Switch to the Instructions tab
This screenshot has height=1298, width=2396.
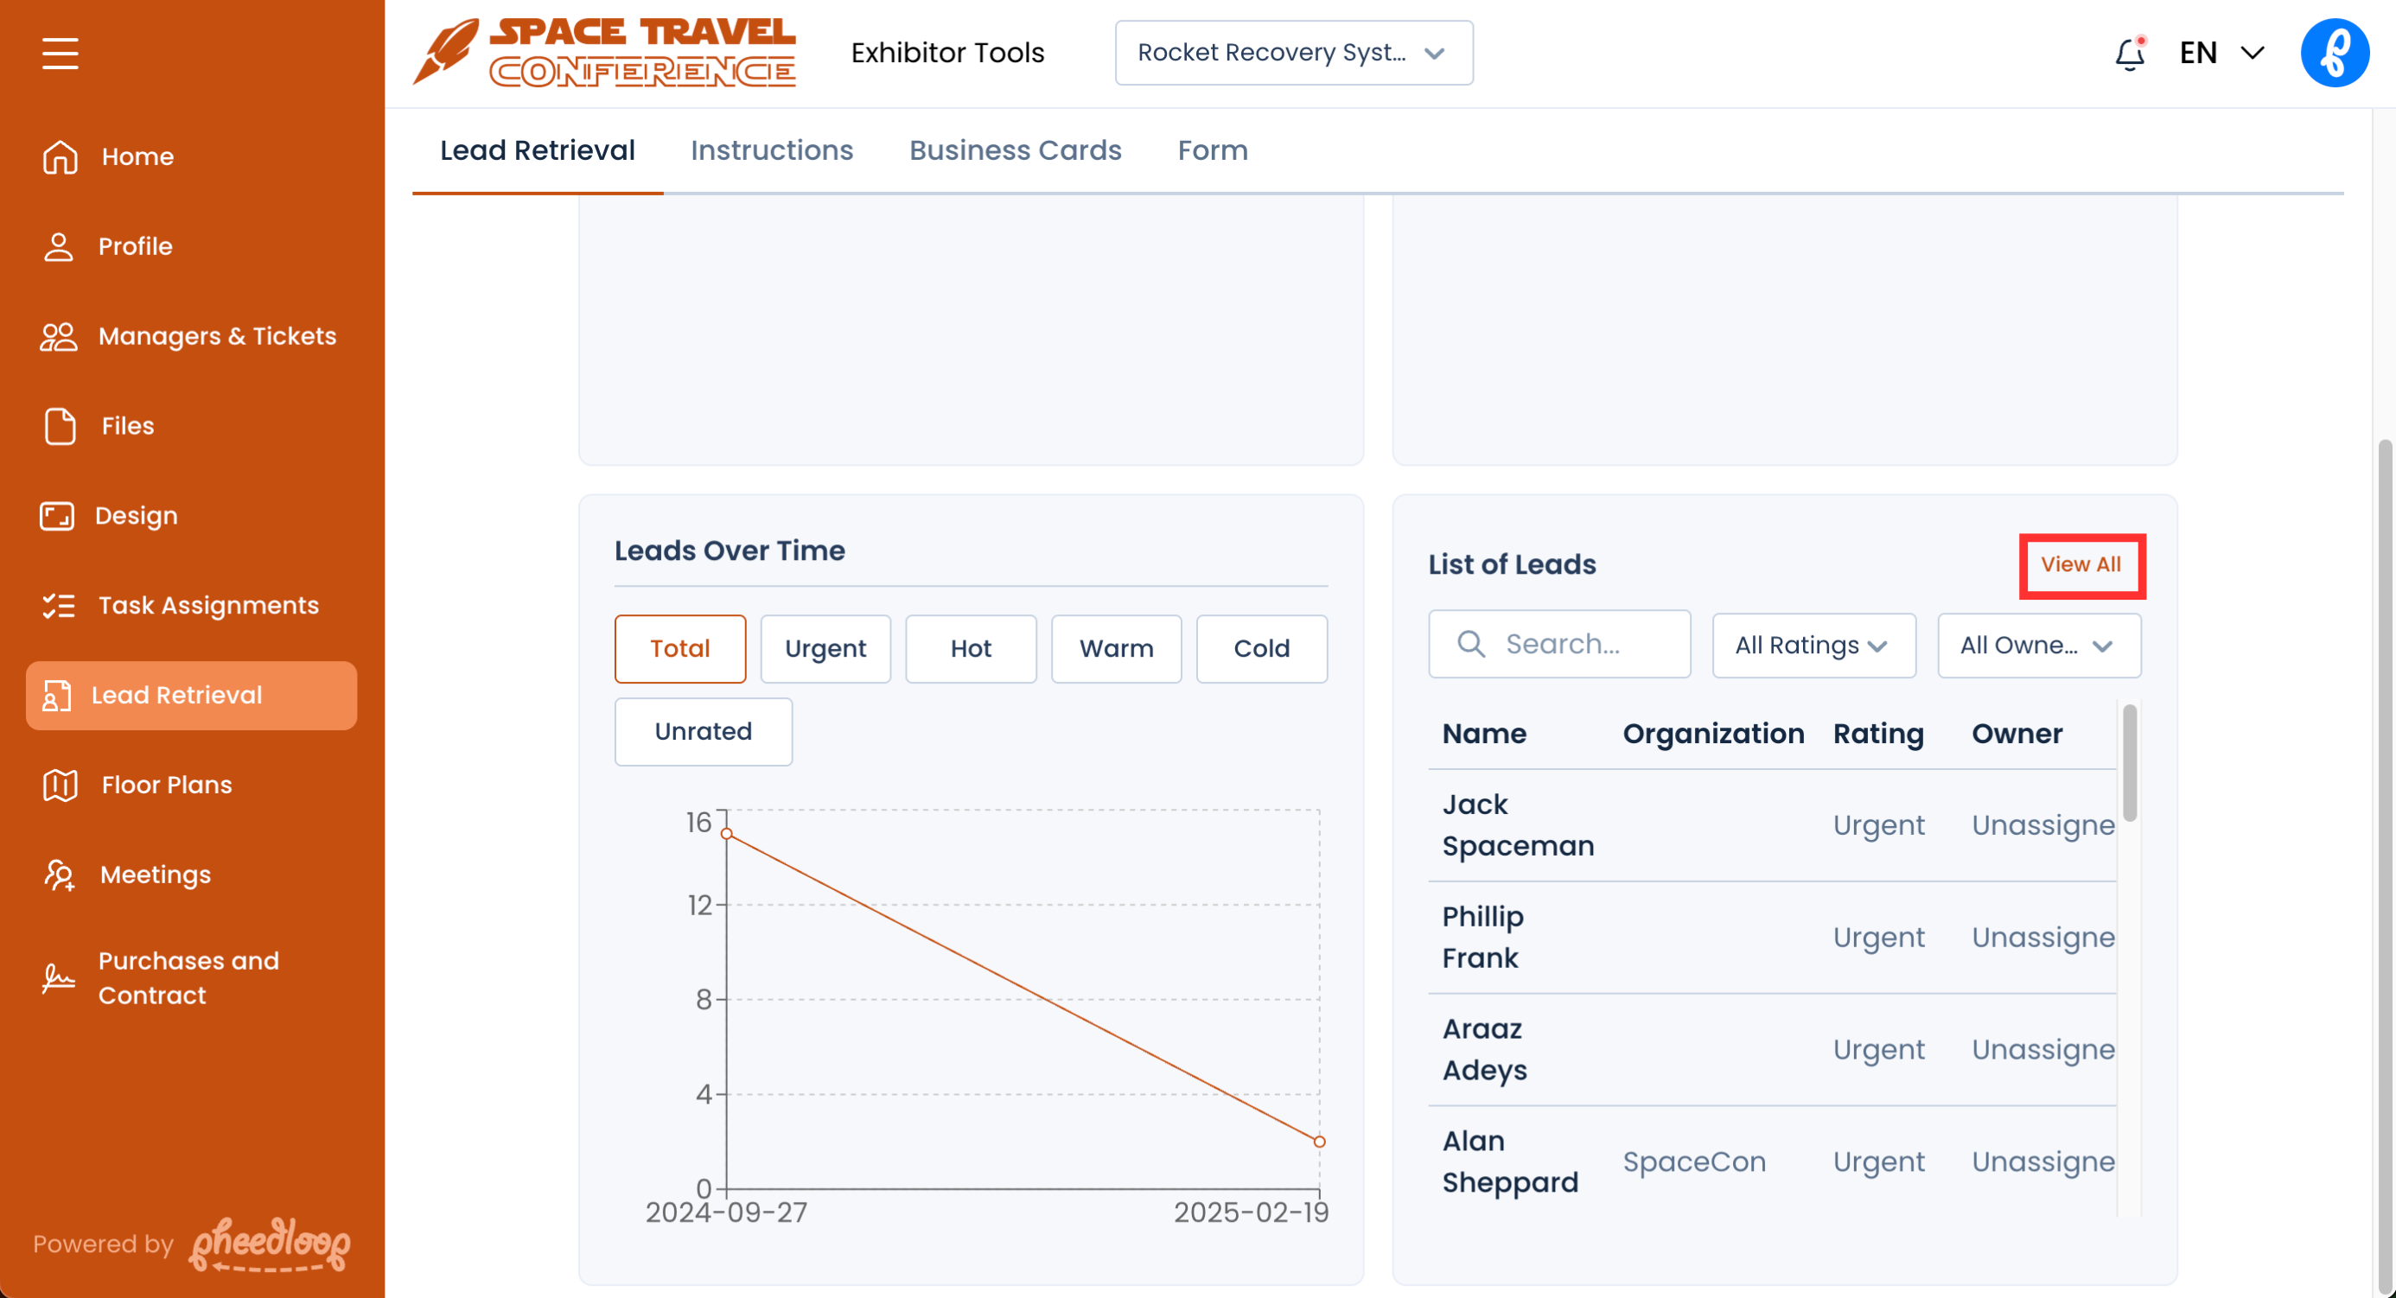[x=771, y=150]
